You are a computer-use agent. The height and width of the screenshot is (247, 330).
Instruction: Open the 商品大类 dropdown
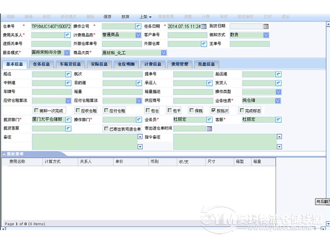[x=164, y=53]
